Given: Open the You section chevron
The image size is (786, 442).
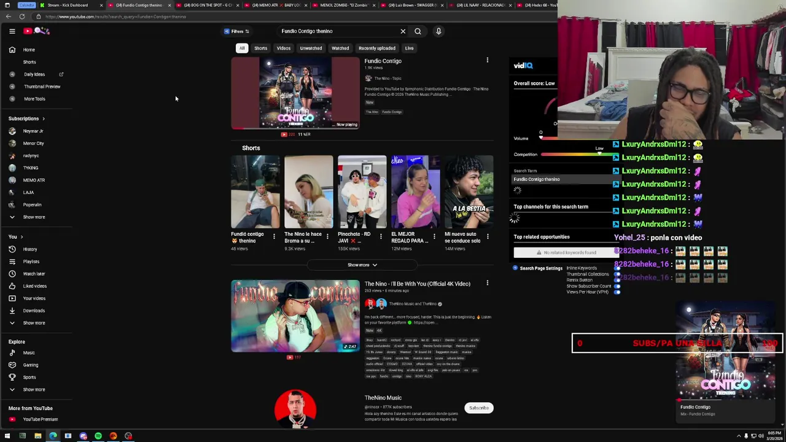Looking at the screenshot, I should point(21,237).
